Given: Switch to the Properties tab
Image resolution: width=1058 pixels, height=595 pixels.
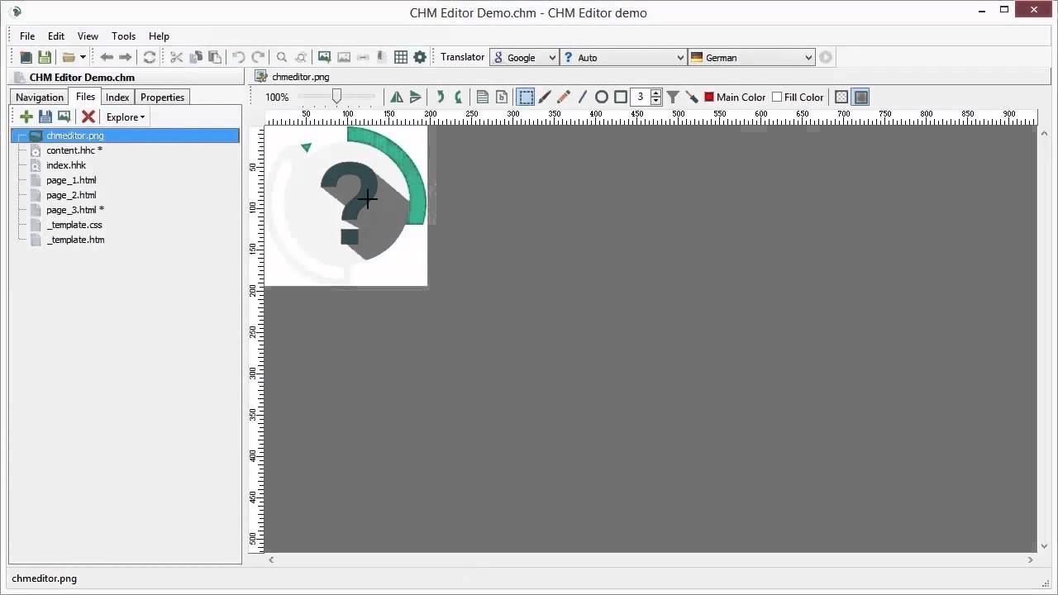Looking at the screenshot, I should [162, 98].
